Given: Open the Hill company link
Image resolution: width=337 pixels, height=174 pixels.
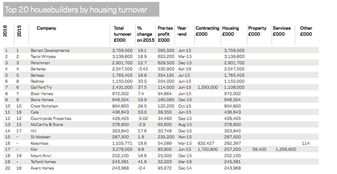Looking at the screenshot, I should [33, 130].
